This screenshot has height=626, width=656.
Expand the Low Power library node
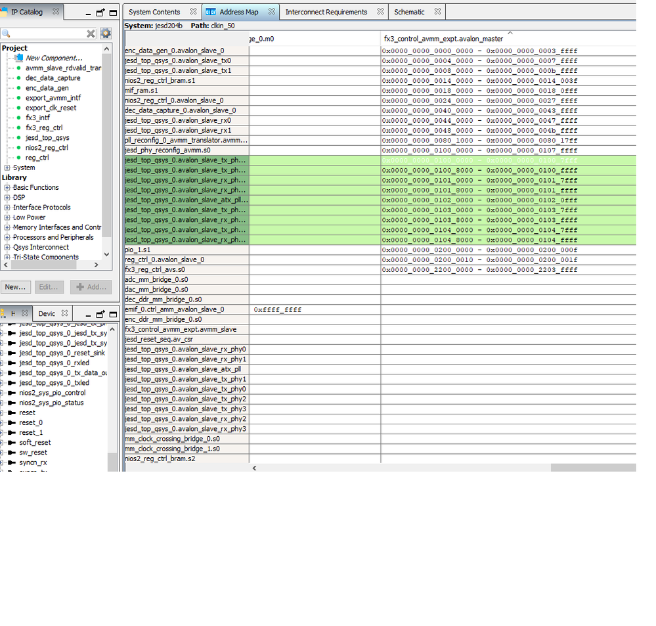(7, 217)
